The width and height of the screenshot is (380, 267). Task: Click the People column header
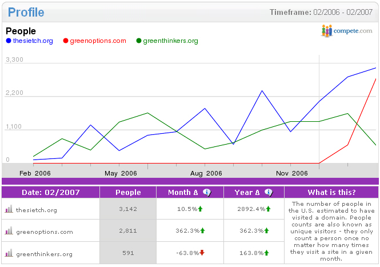pos(128,192)
